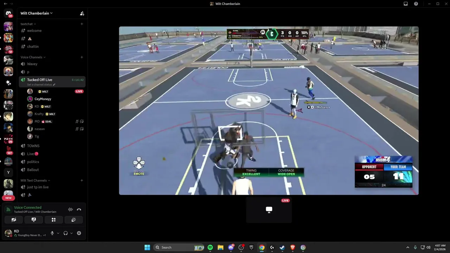450x253 pixels.
Task: Disconnect from voice call
Action: pos(79,209)
